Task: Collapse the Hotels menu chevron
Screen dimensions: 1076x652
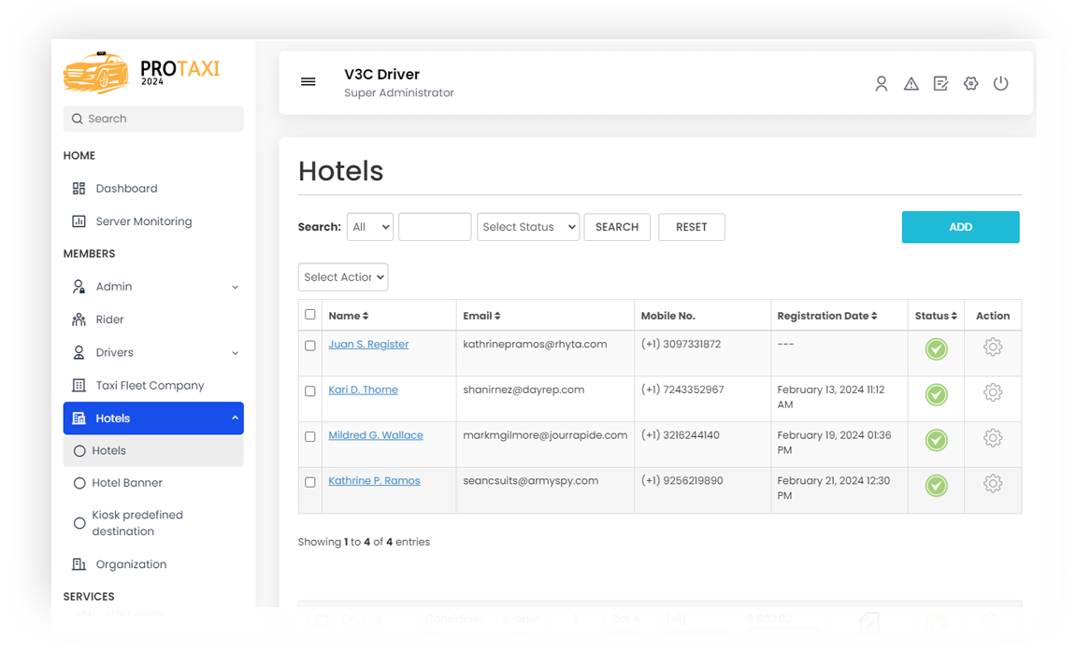Action: (235, 418)
